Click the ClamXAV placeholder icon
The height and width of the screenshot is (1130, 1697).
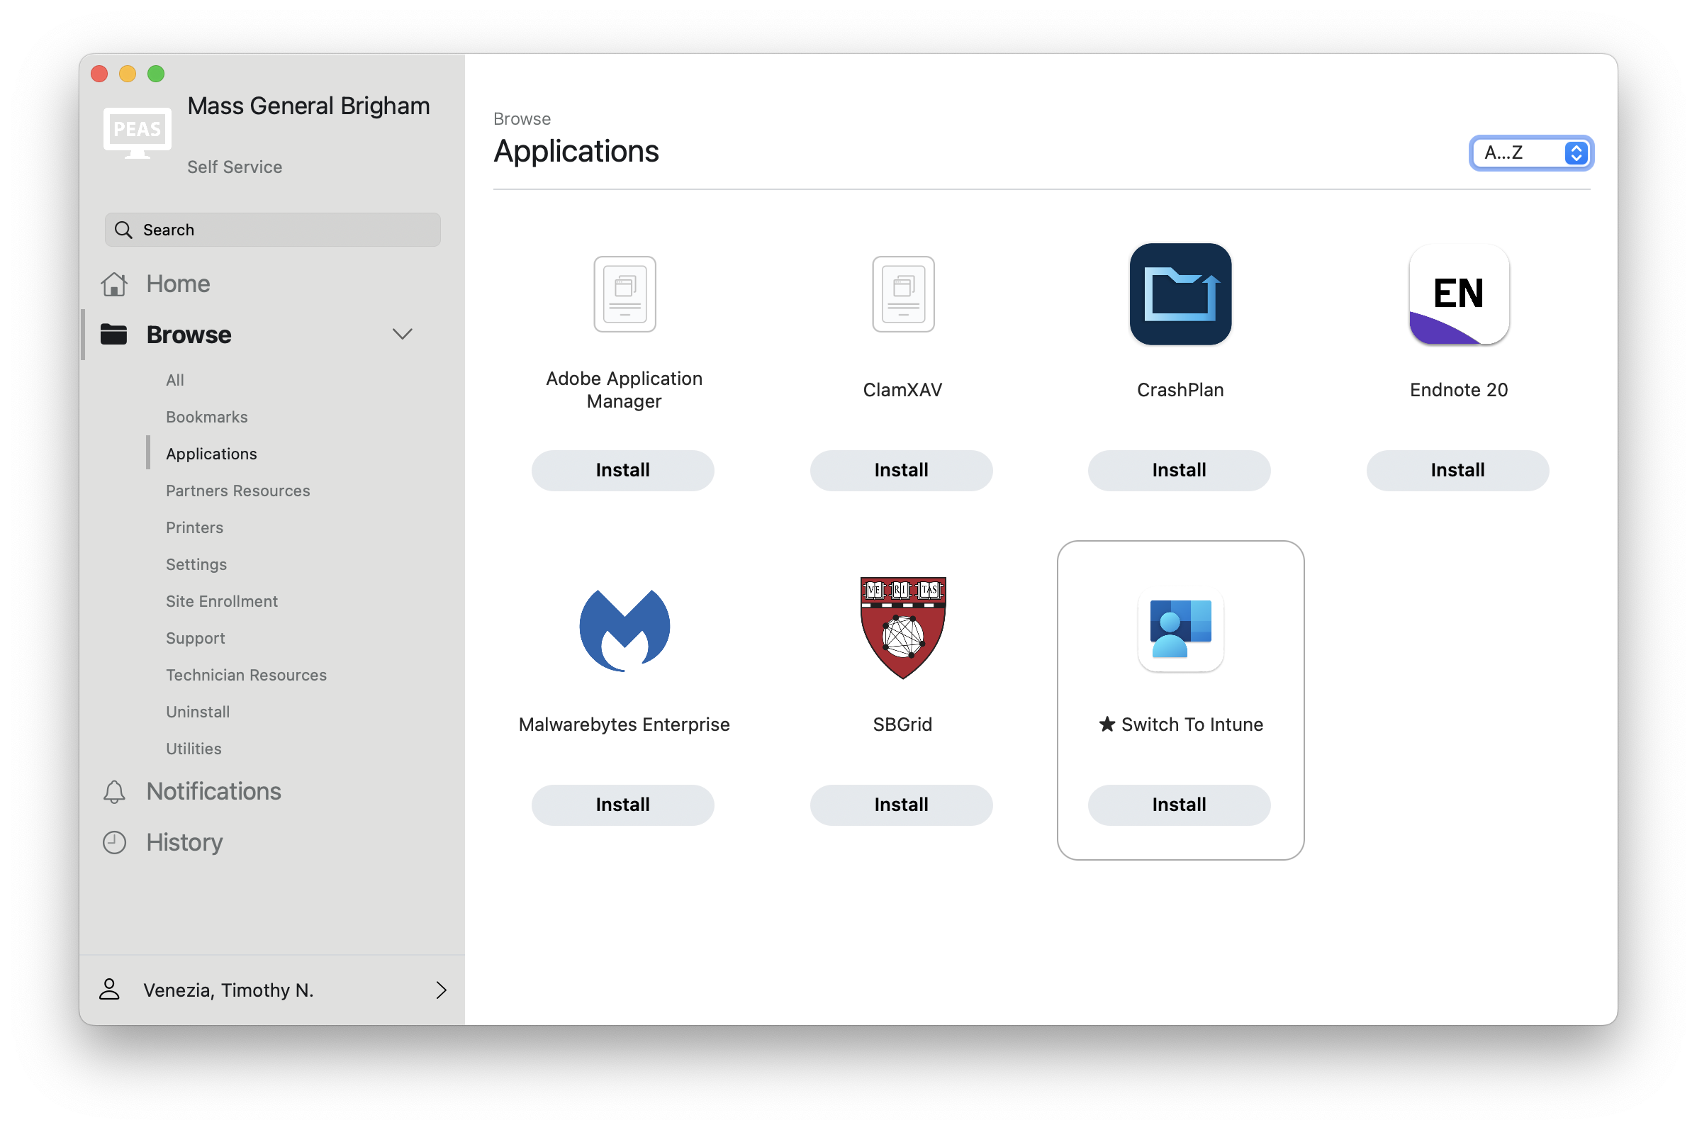pos(902,294)
